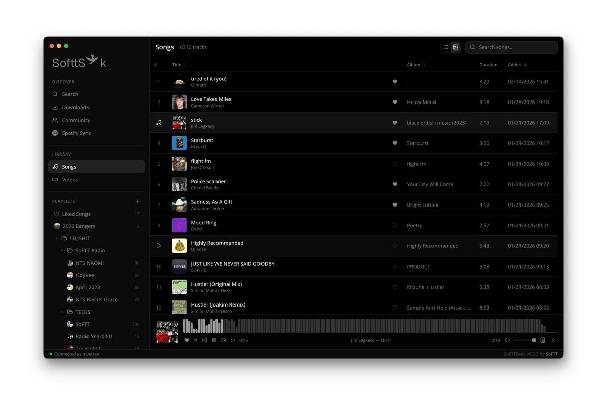The height and width of the screenshot is (408, 607).
Task: Click the purple Mood Ring cover
Action: (x=179, y=226)
